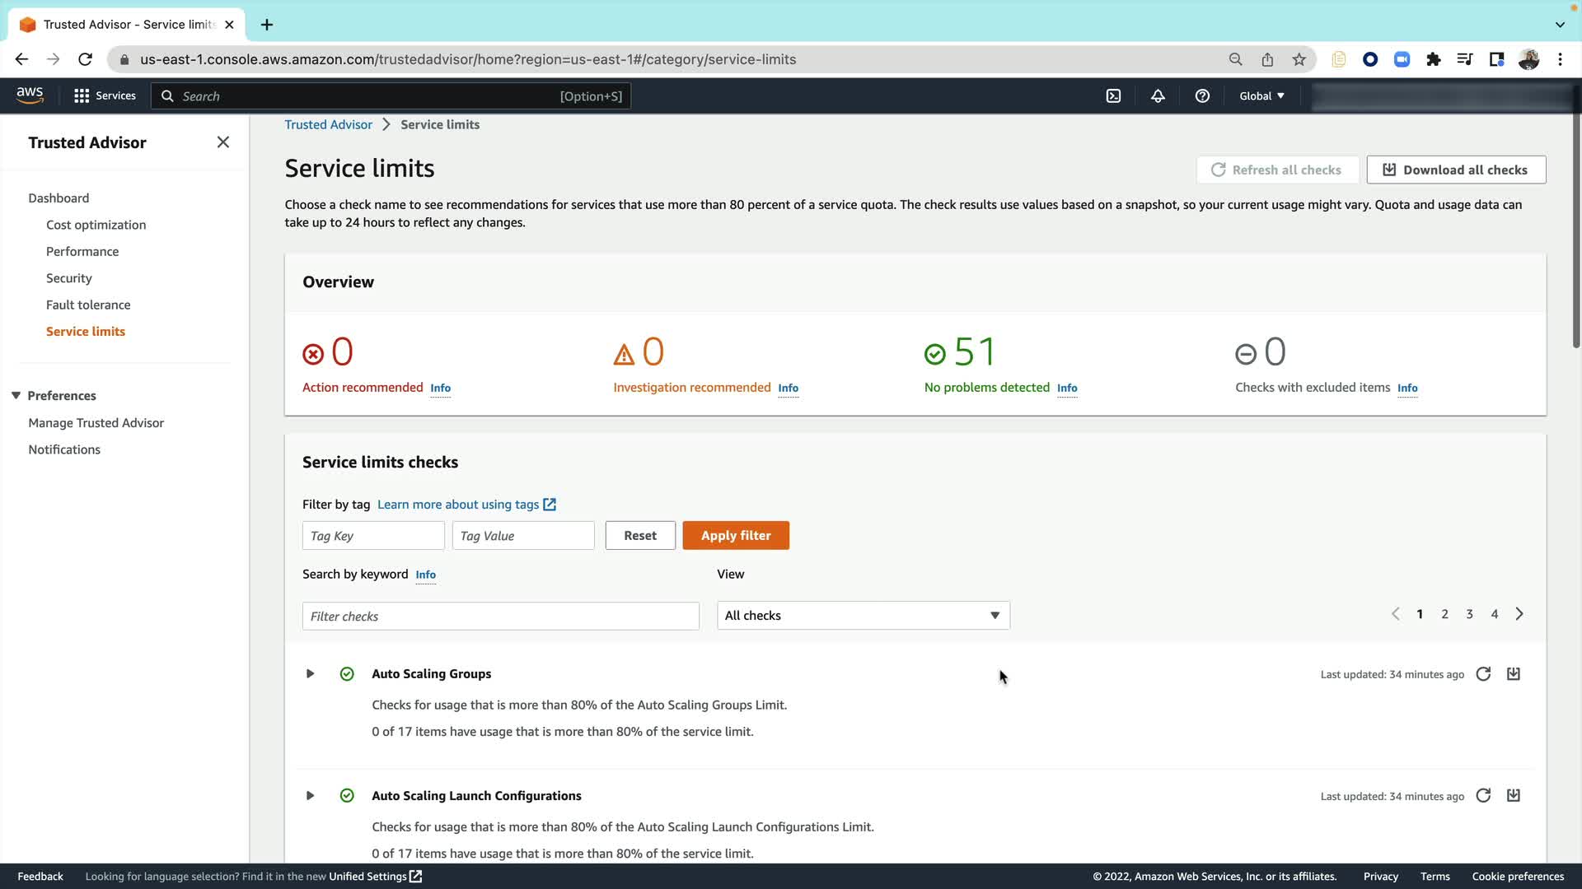Click Download all checks button
Image resolution: width=1582 pixels, height=889 pixels.
click(1456, 170)
